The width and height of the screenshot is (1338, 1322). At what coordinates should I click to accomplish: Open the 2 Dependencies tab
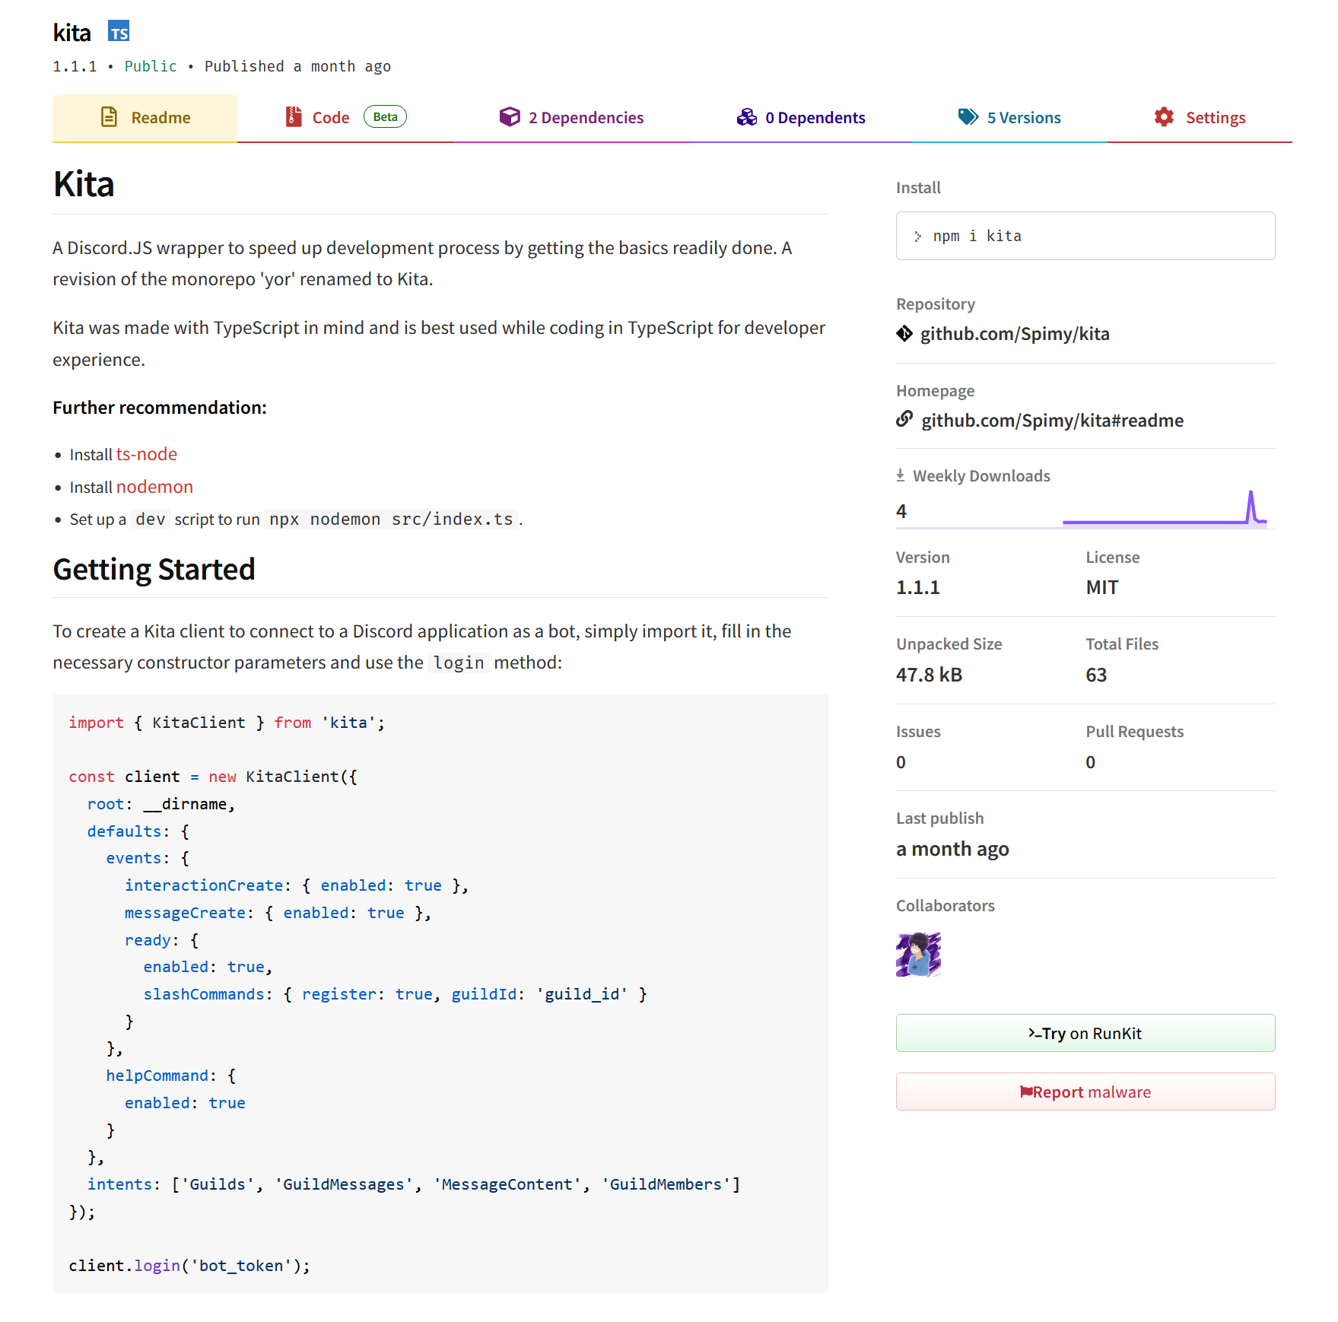pyautogui.click(x=571, y=118)
